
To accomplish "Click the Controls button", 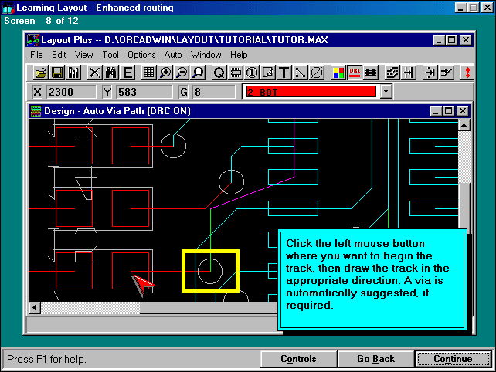I will tap(297, 359).
